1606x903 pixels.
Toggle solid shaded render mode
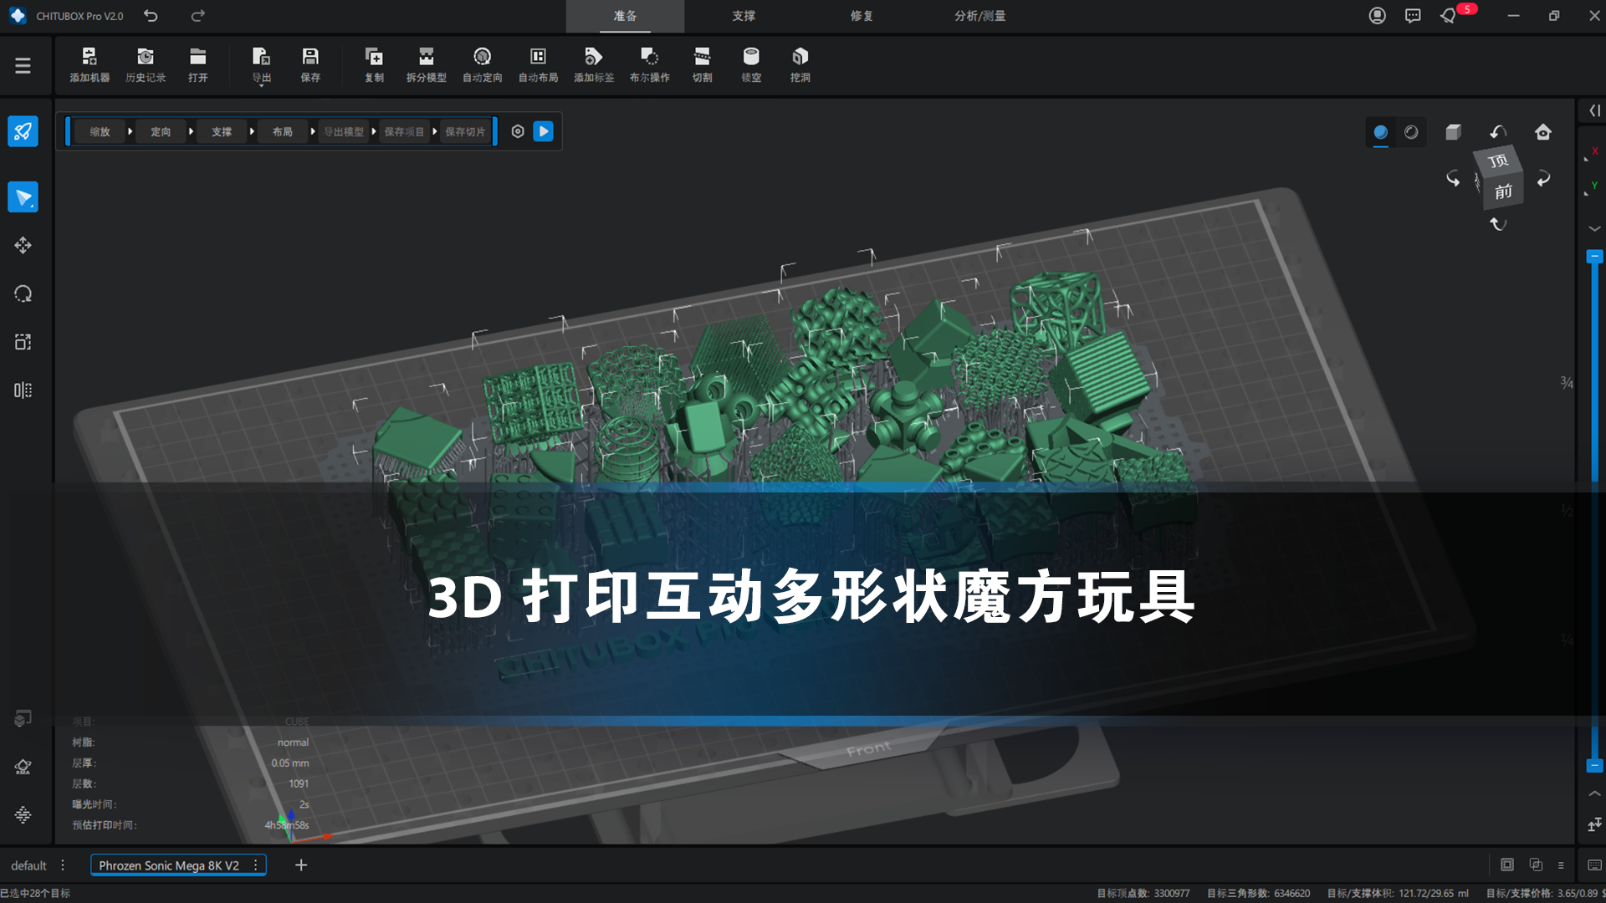1380,132
